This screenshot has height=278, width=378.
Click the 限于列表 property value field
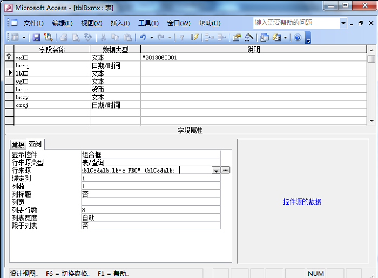tap(150, 226)
